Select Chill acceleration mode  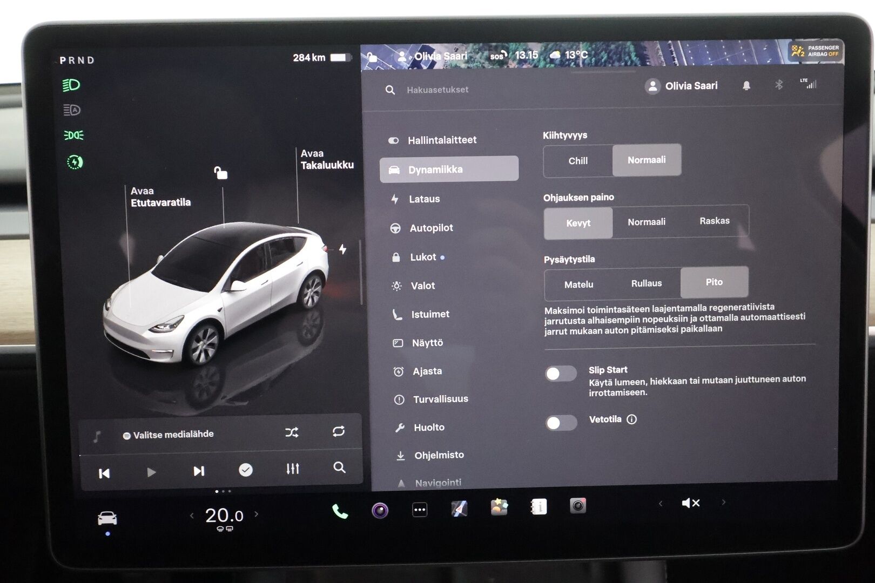577,160
